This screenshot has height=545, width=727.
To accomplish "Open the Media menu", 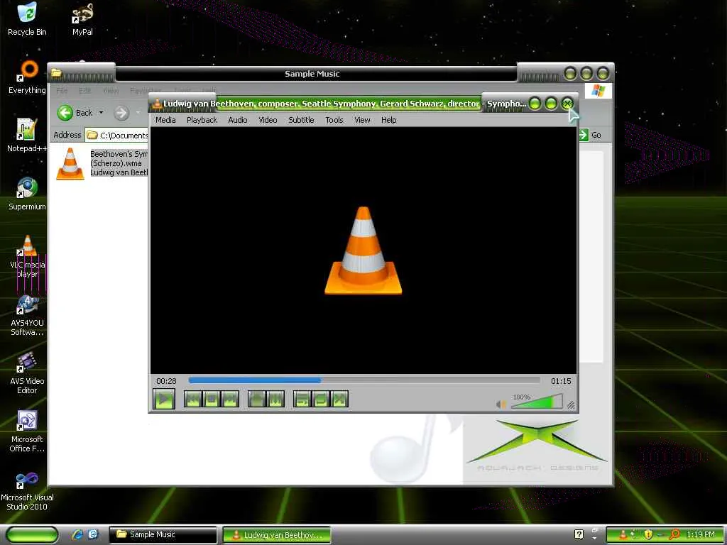I will point(165,120).
